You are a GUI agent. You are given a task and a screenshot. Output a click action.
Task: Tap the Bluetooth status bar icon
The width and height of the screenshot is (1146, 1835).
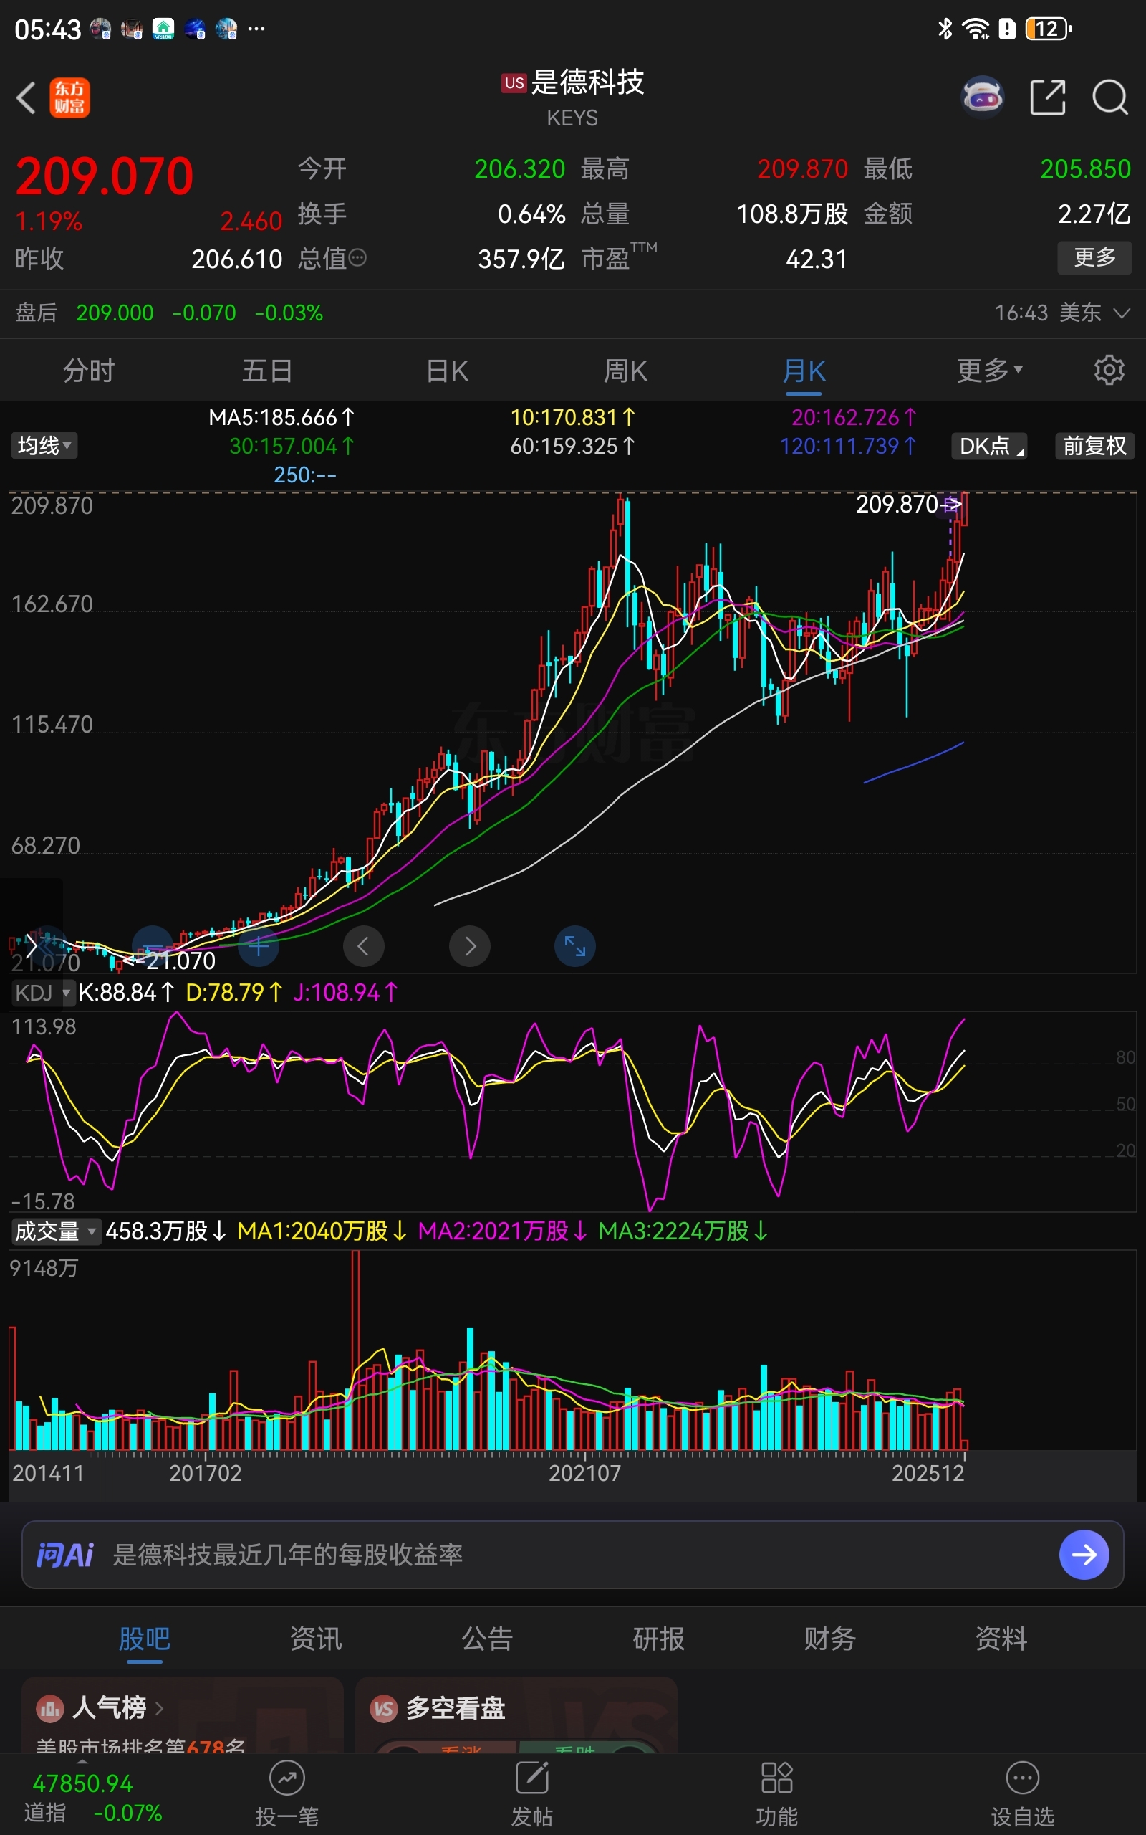tap(945, 29)
